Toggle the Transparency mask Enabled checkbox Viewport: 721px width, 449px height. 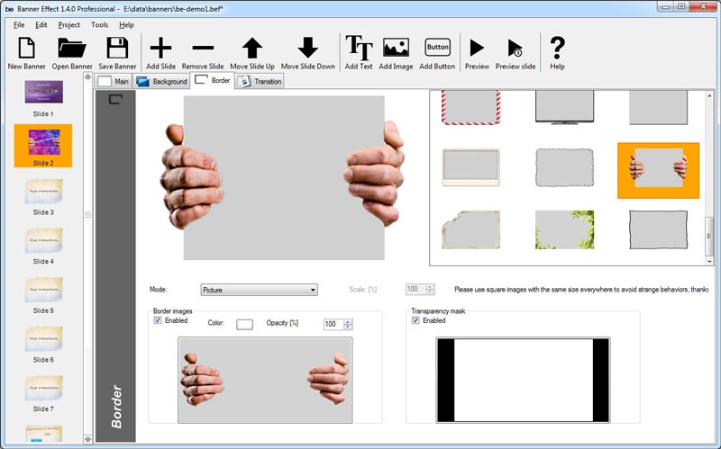point(416,320)
